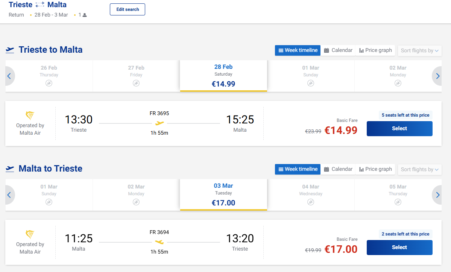Open Sort flights by dropdown for return
The height and width of the screenshot is (272, 451).
[419, 170]
